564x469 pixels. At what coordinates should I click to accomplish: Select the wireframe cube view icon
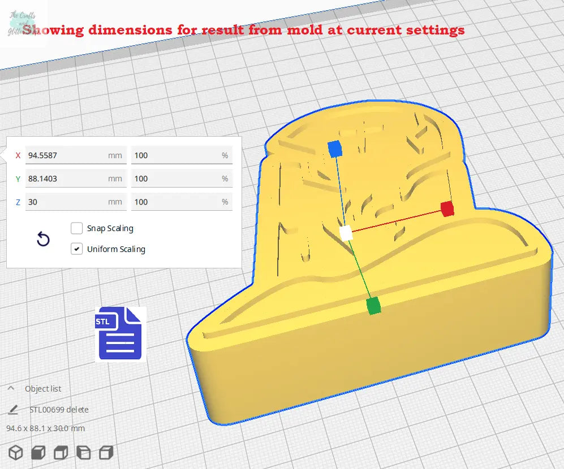[15, 452]
